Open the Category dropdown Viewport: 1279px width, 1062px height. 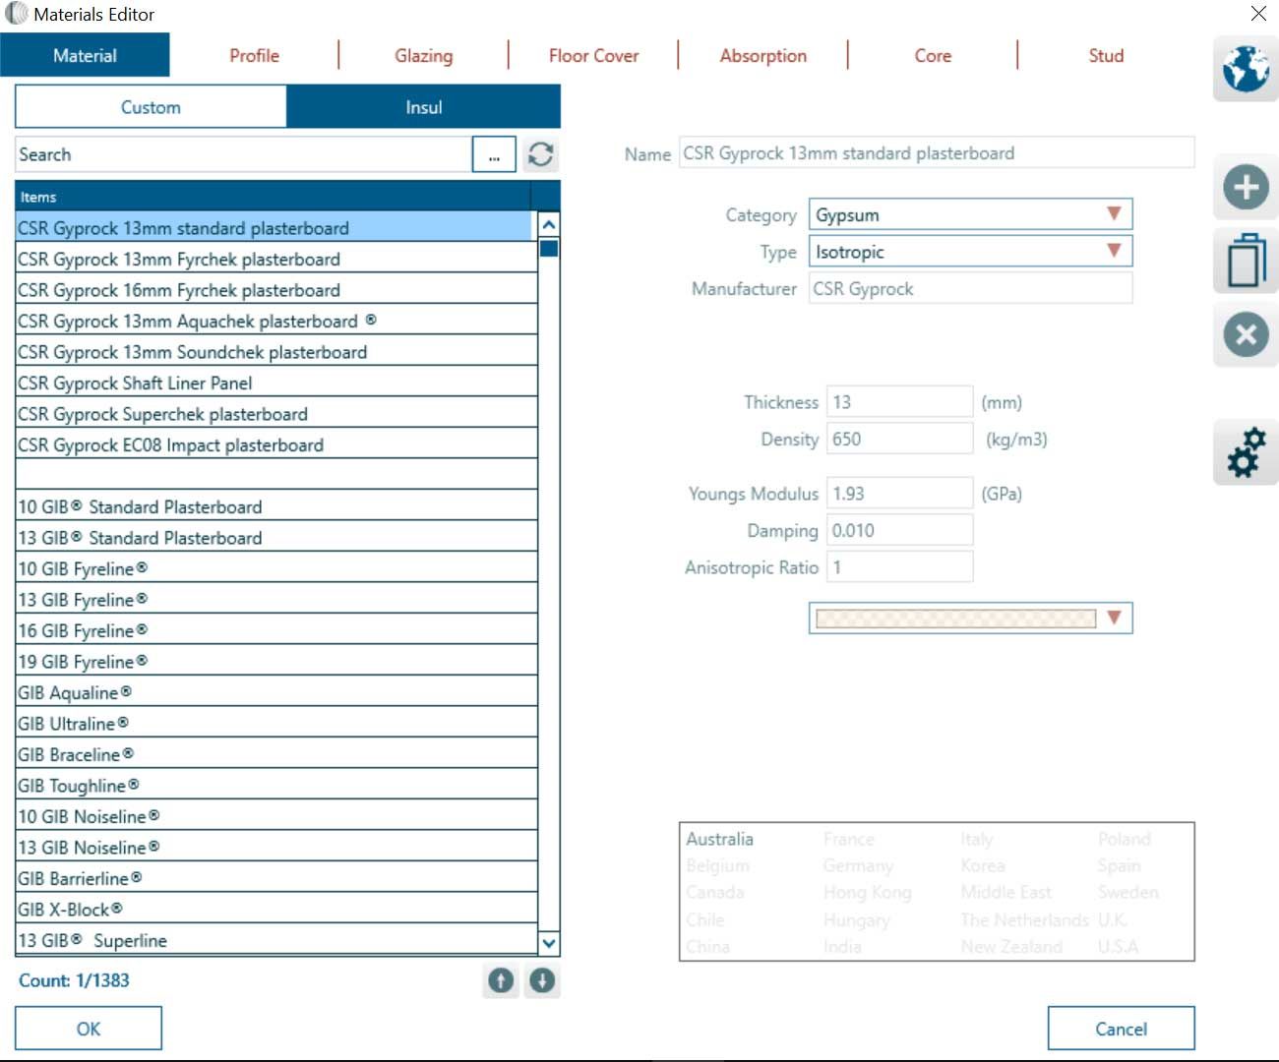coord(970,214)
